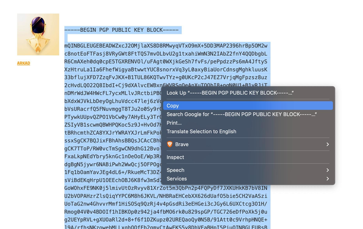Choose Copy from the context menu
The image size is (363, 229).
coord(173,106)
